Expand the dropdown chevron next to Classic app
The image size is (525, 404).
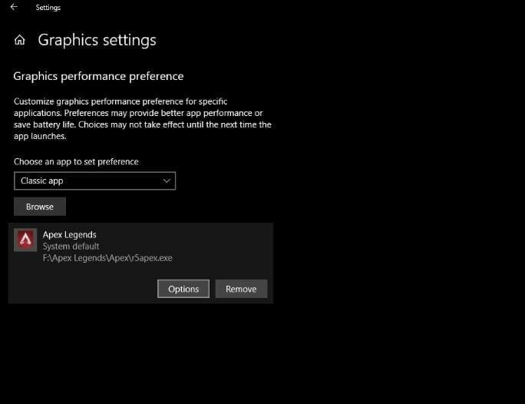click(167, 181)
